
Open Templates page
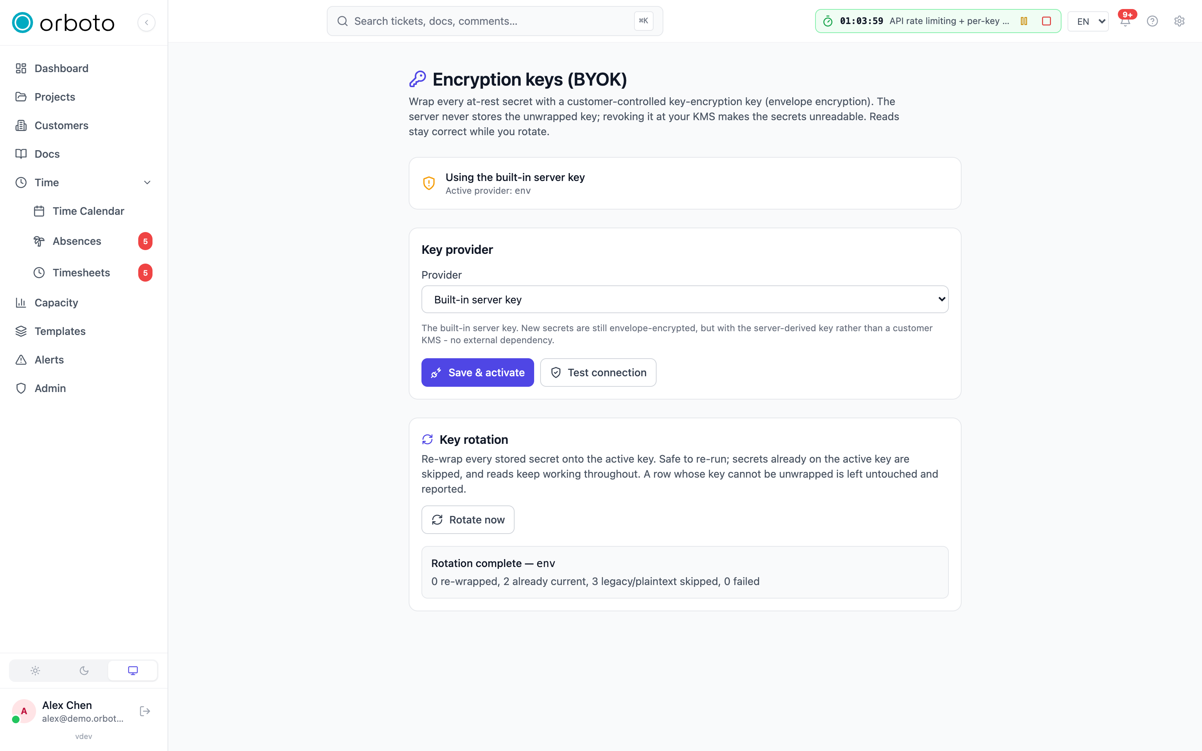(83, 331)
